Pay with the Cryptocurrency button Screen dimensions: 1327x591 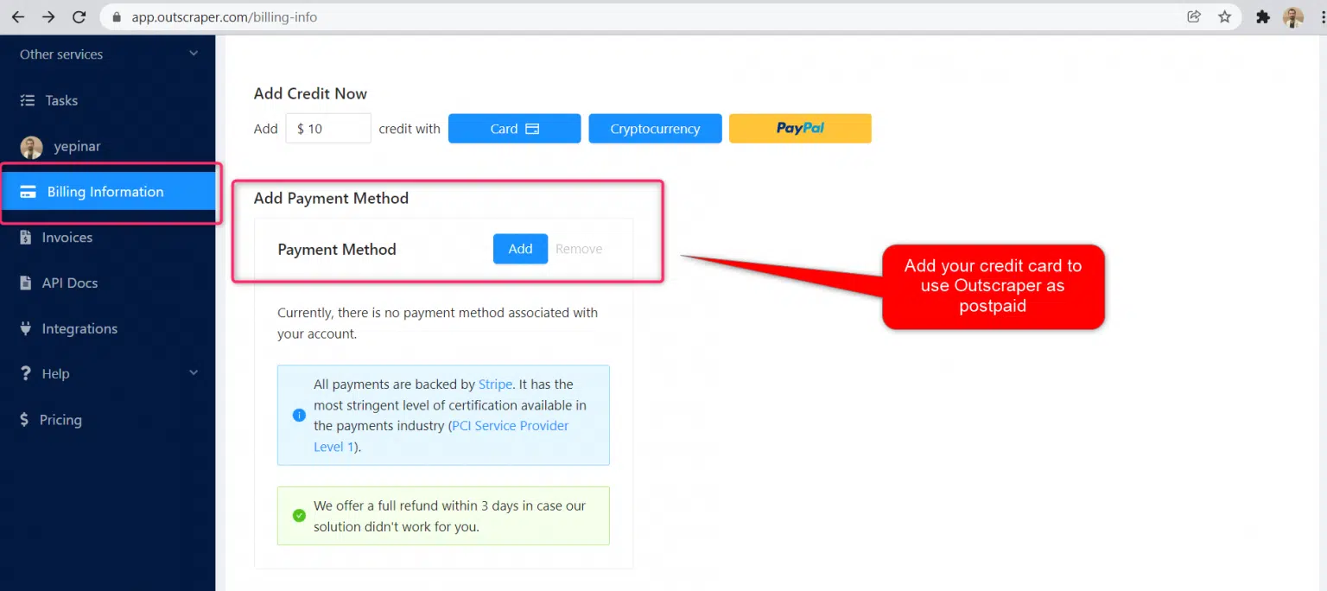tap(655, 129)
